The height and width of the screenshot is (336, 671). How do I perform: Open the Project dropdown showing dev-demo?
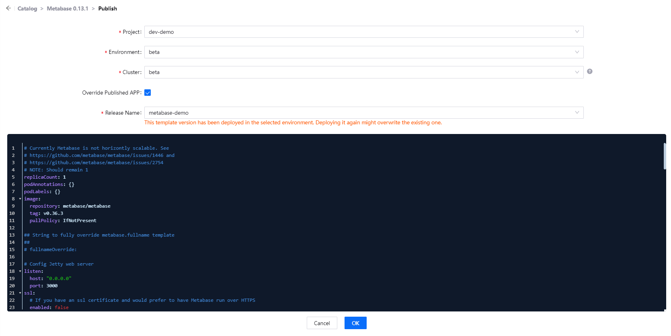pos(364,32)
